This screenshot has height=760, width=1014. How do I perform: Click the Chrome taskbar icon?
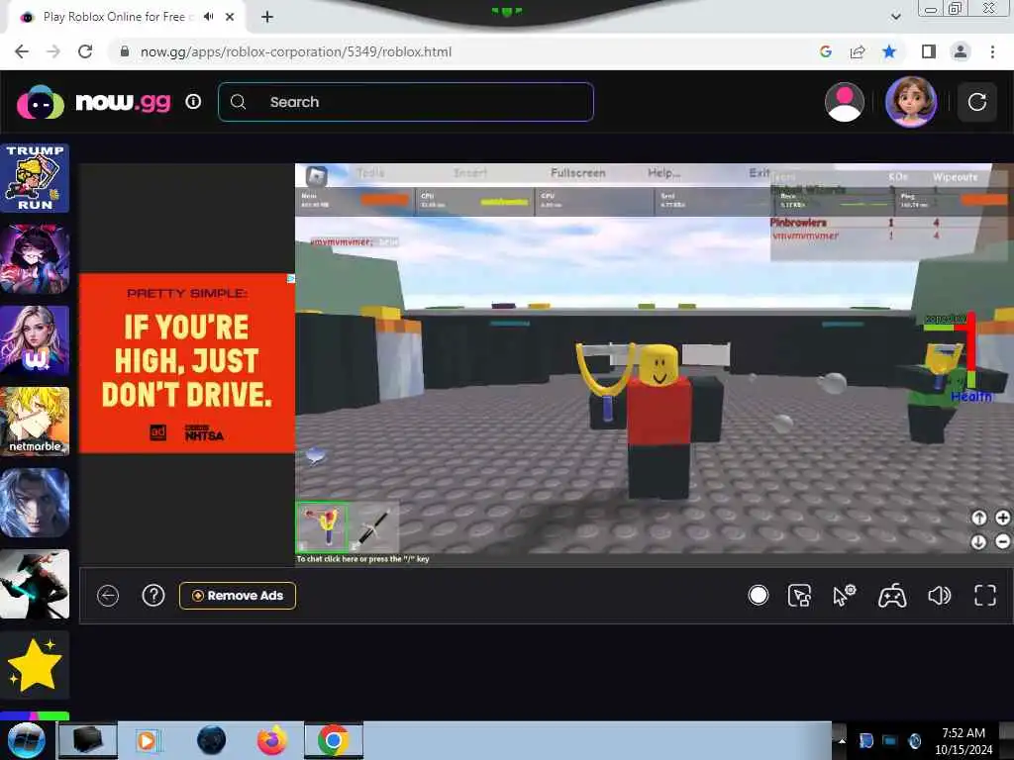(333, 740)
